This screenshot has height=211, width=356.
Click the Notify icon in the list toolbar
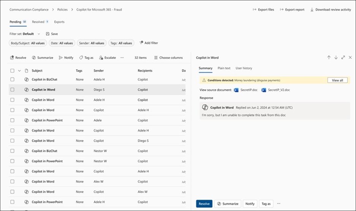pyautogui.click(x=61, y=58)
